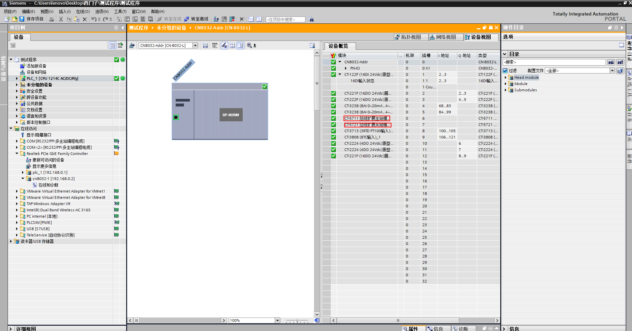Click the undo arrow icon

point(94,19)
